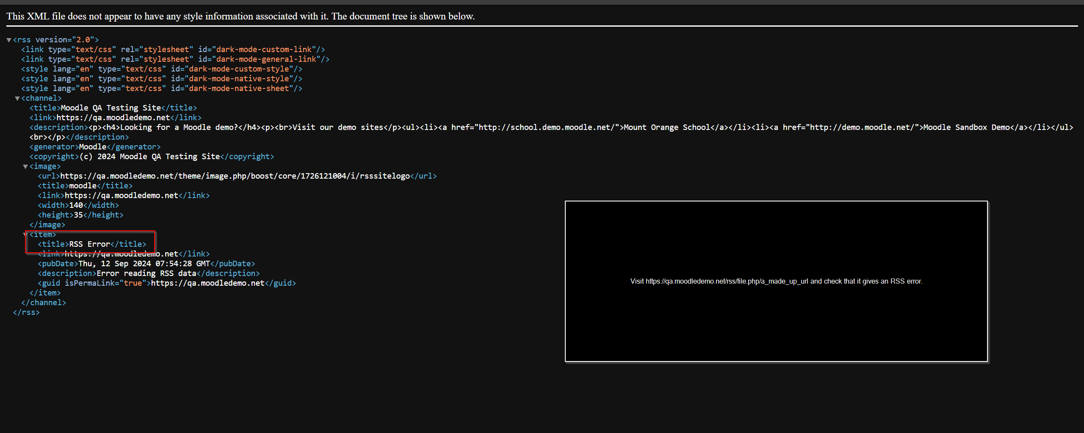
Task: Click the closing item tag
Action: [45, 293]
